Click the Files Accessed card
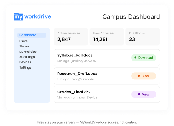The image size is (174, 126). [x=107, y=37]
